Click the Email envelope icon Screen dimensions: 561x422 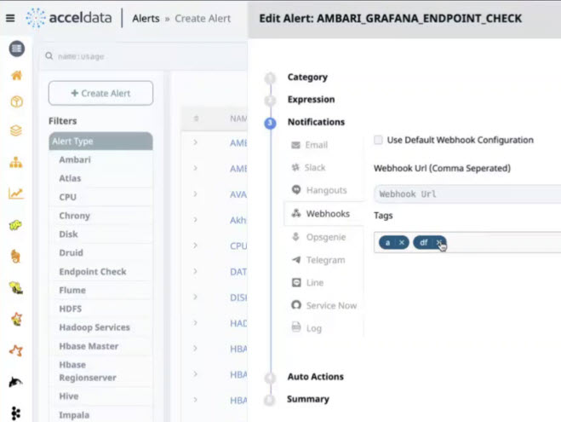click(x=295, y=145)
